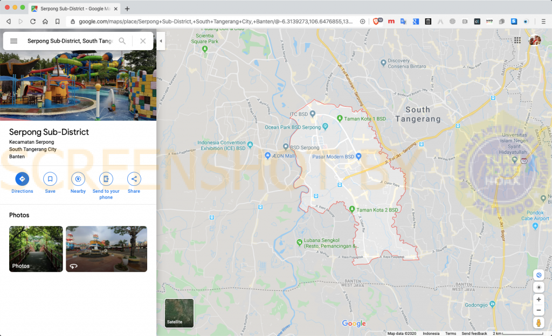Click the search magnifier icon
The image size is (552, 336).
pos(122,41)
